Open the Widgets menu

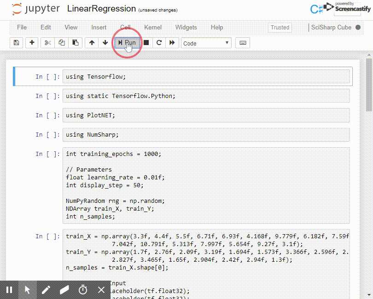(186, 27)
